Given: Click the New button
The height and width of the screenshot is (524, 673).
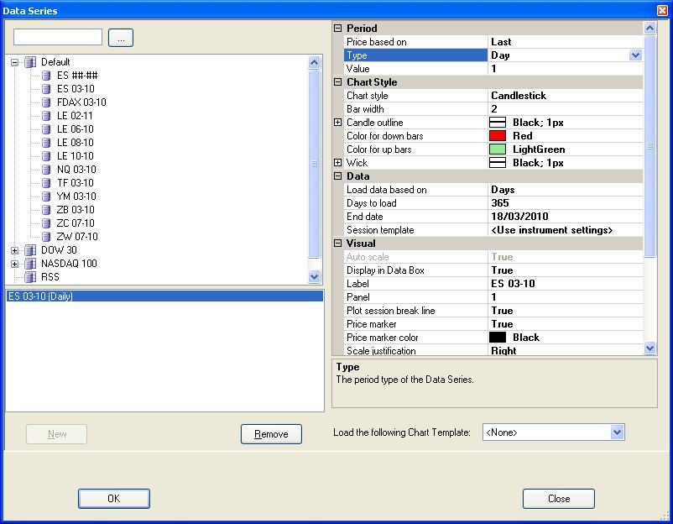Looking at the screenshot, I should (57, 434).
